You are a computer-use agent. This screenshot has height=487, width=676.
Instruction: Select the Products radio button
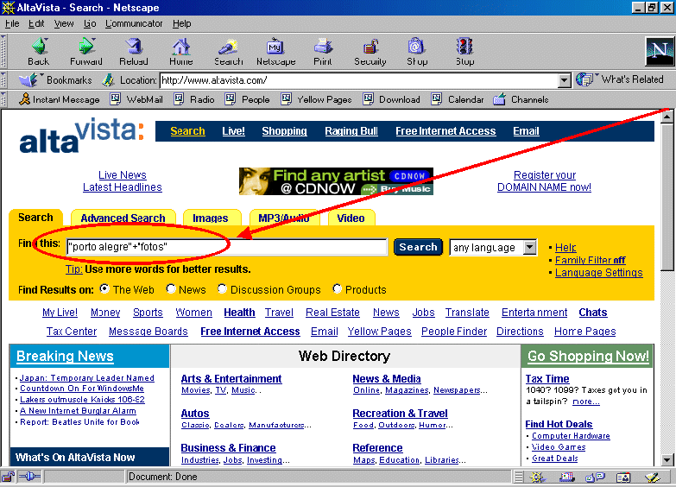coord(337,288)
